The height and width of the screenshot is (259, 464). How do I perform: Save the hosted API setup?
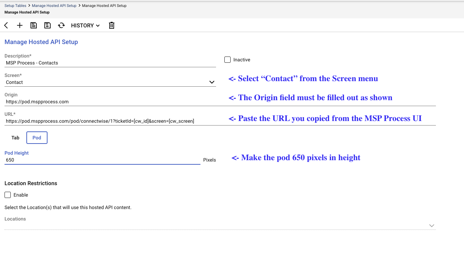coord(34,25)
